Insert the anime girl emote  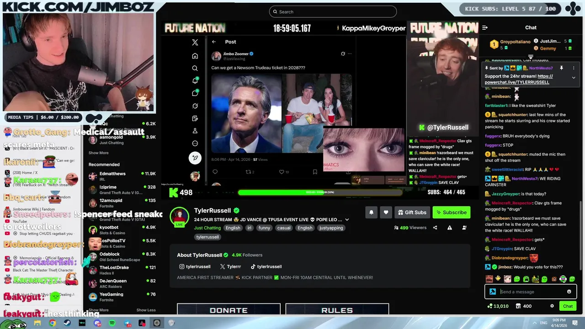tap(508, 279)
